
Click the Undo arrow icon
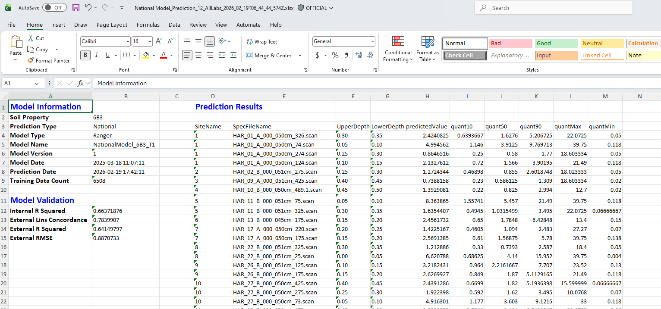tap(88, 8)
